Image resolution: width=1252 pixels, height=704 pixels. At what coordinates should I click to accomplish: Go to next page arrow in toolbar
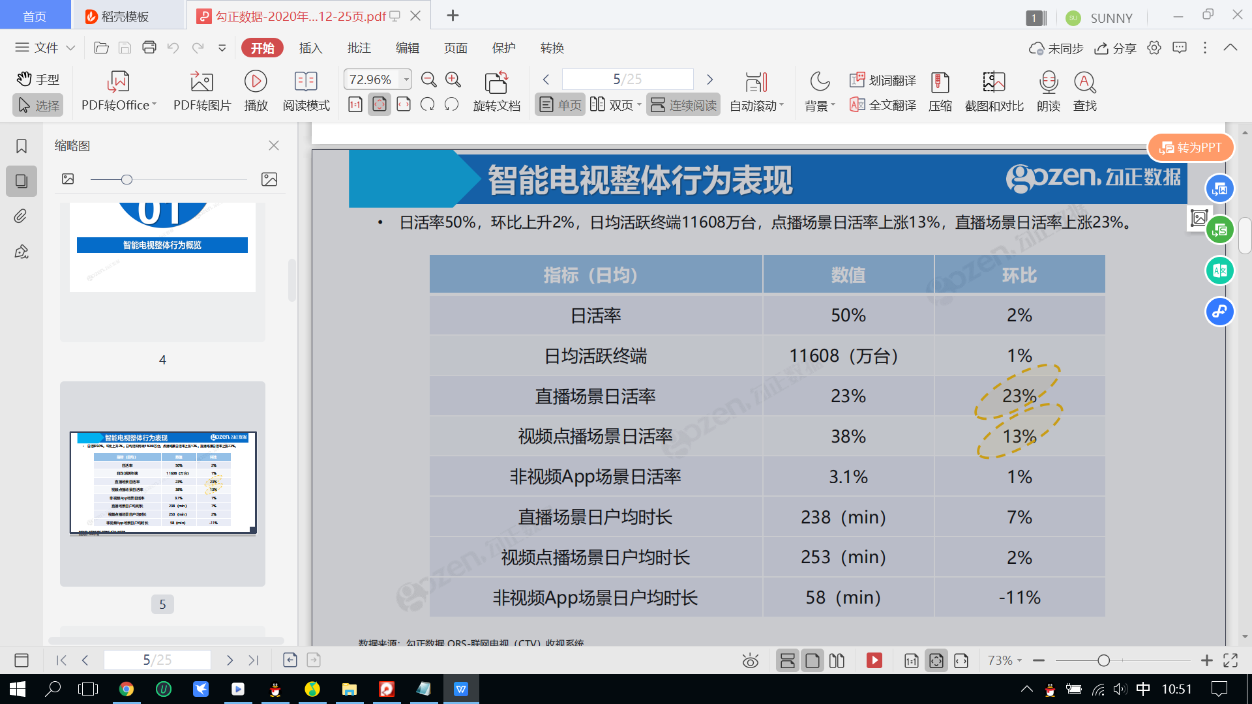pos(709,80)
